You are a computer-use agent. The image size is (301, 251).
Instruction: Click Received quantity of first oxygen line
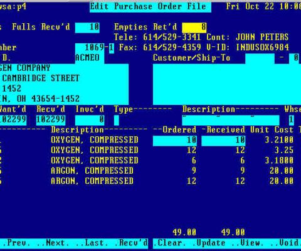point(223,141)
